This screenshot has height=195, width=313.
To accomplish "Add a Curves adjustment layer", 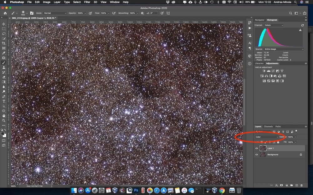I will click(273, 71).
